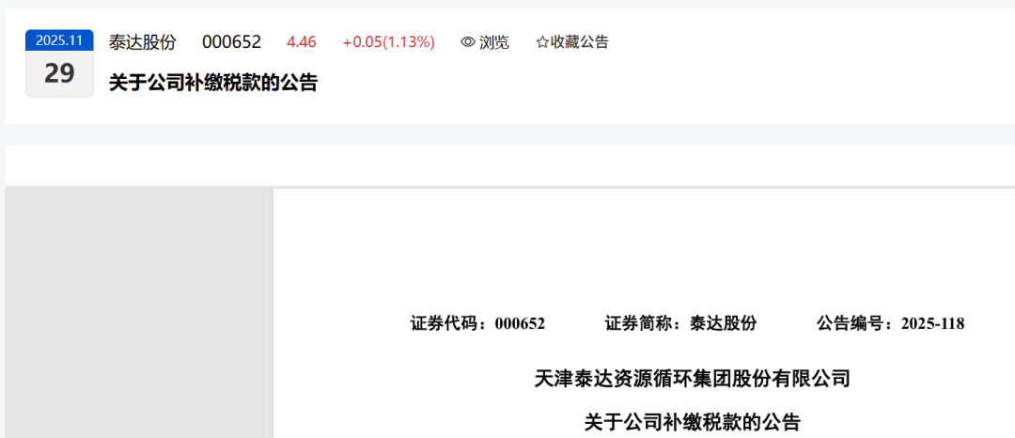The height and width of the screenshot is (438, 1015).
Task: Click stock code 000652 in the header
Action: (232, 42)
